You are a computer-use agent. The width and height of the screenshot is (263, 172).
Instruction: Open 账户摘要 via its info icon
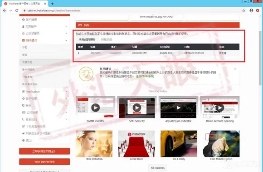pos(23,20)
